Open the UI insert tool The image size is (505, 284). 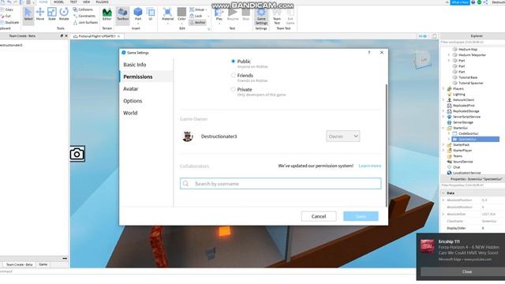point(151,14)
